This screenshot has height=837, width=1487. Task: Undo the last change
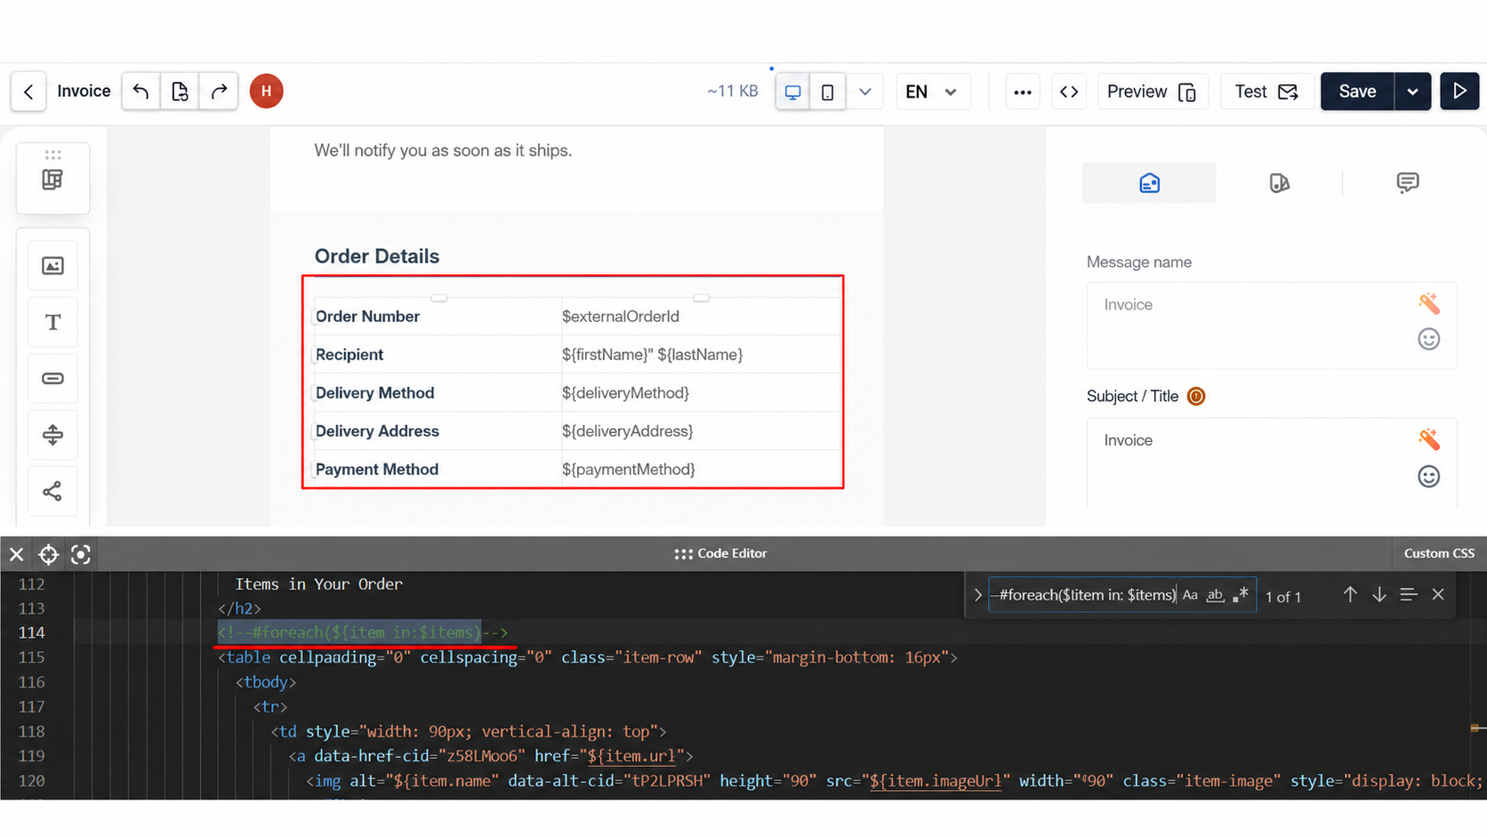pos(141,91)
